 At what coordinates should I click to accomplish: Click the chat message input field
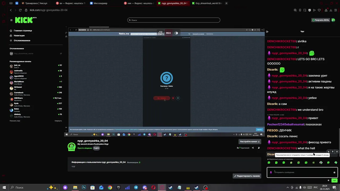(302, 172)
